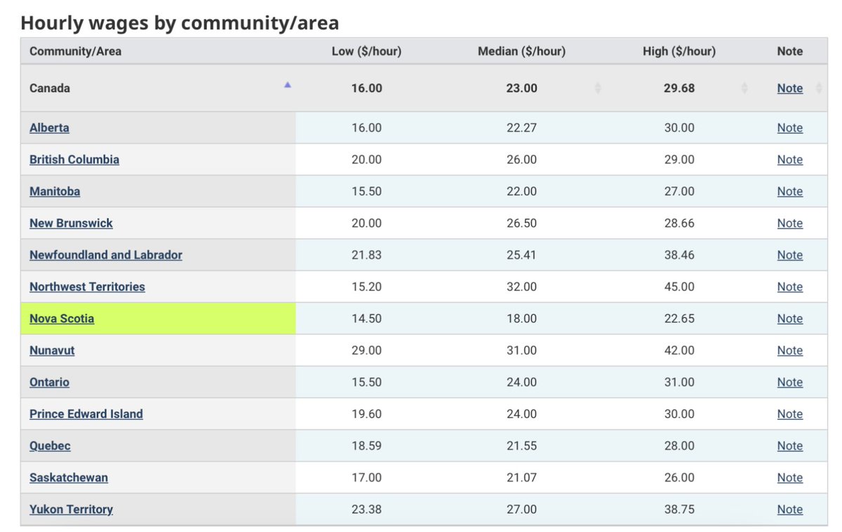Image resolution: width=842 pixels, height=532 pixels.
Task: Open the Note for Saskatchewan
Action: 790,477
